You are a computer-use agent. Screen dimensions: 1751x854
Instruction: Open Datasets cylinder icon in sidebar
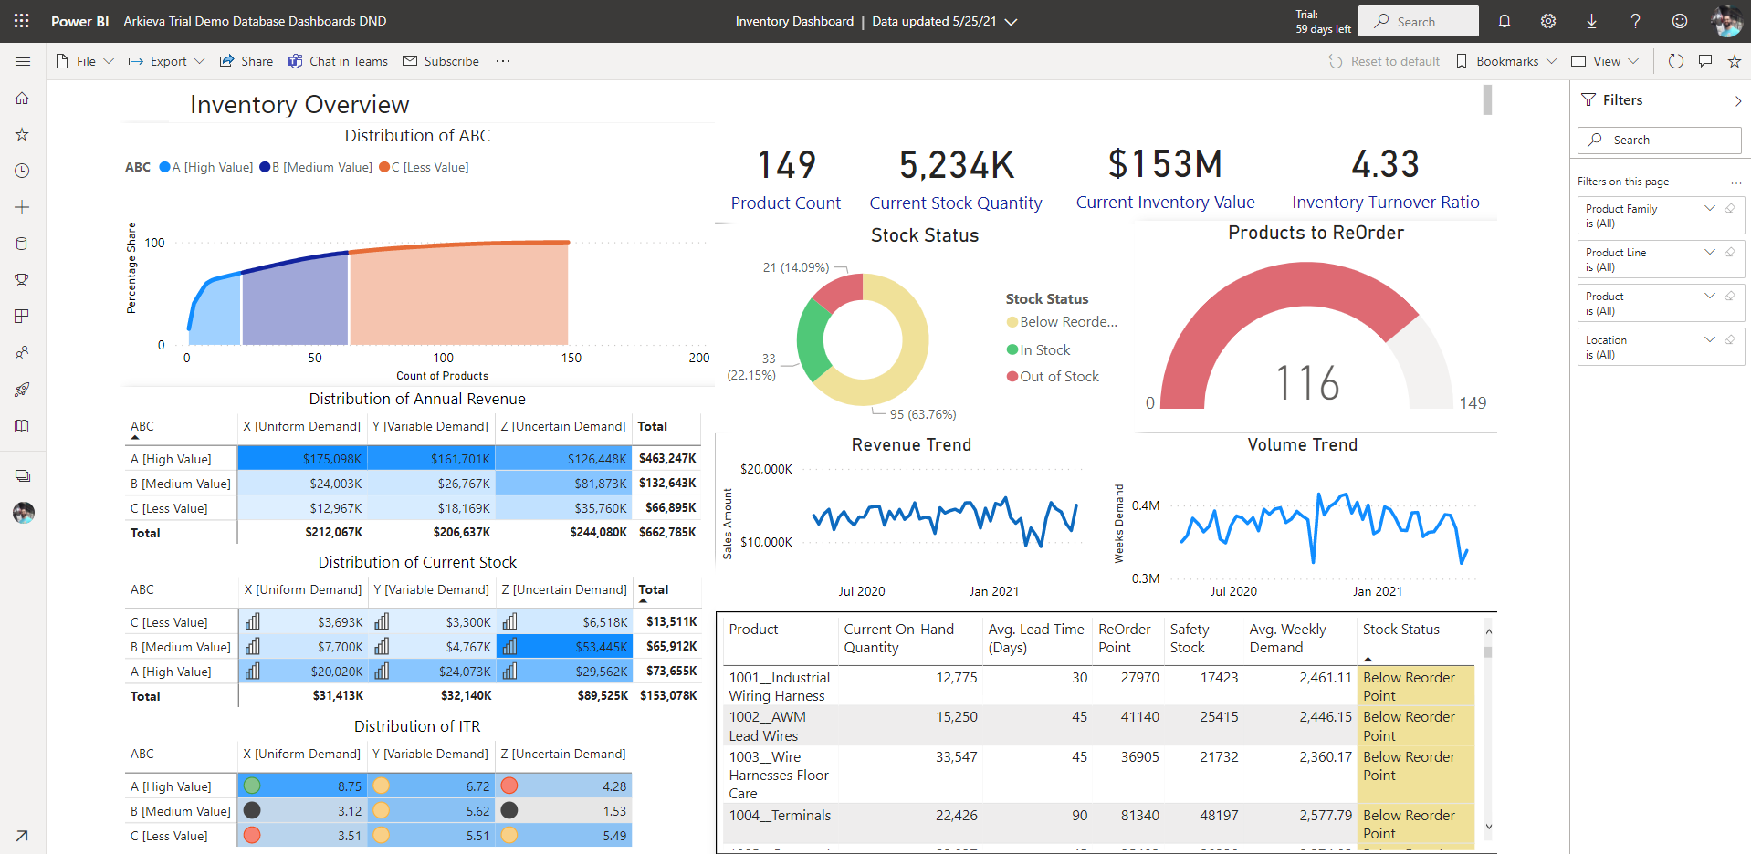23,244
